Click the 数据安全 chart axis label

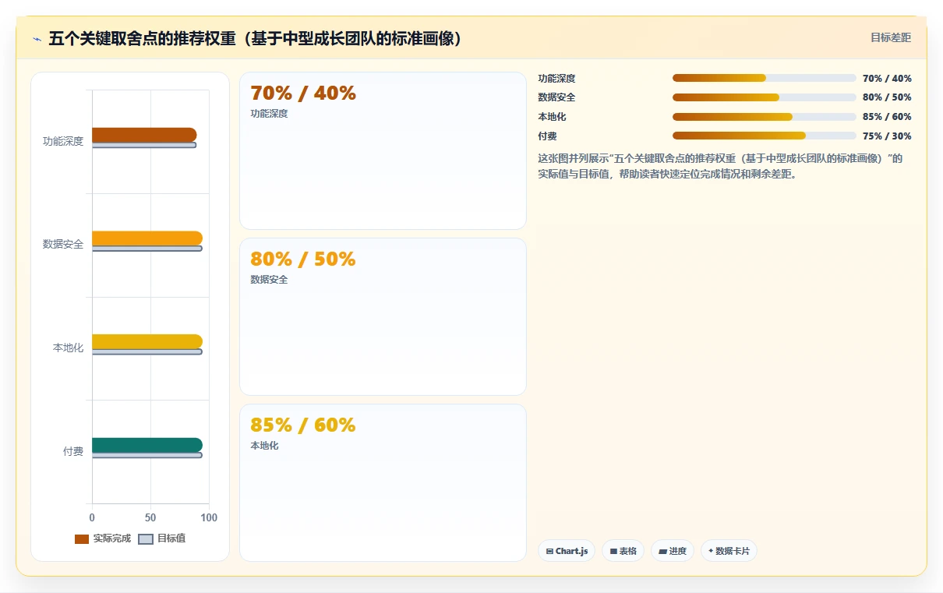(x=63, y=244)
